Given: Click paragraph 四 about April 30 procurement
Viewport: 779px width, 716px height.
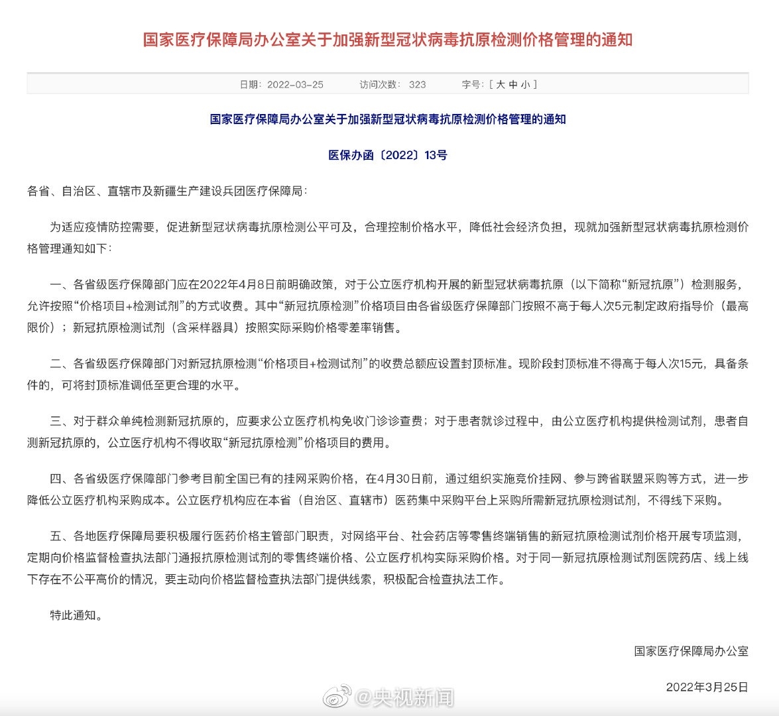Looking at the screenshot, I should [x=388, y=489].
